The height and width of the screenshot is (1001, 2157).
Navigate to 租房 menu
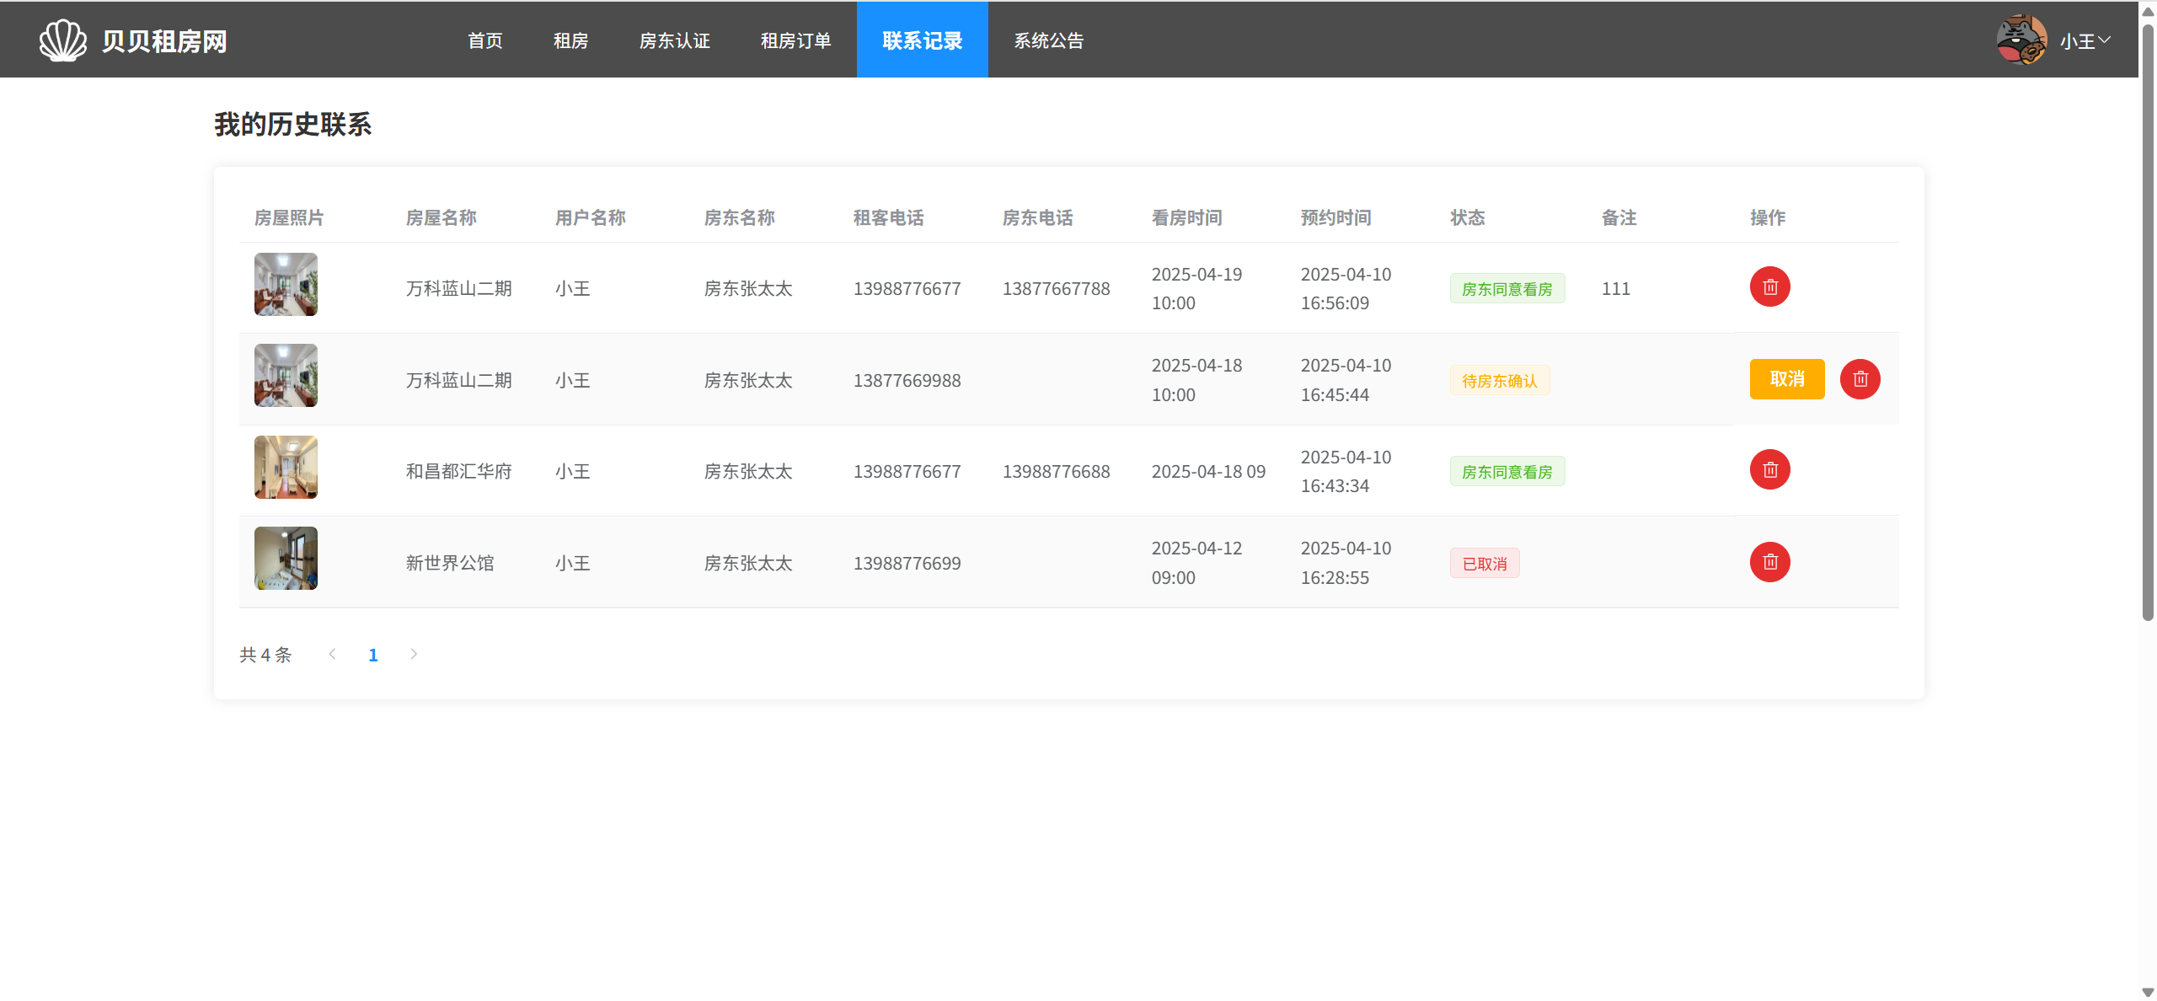(570, 40)
